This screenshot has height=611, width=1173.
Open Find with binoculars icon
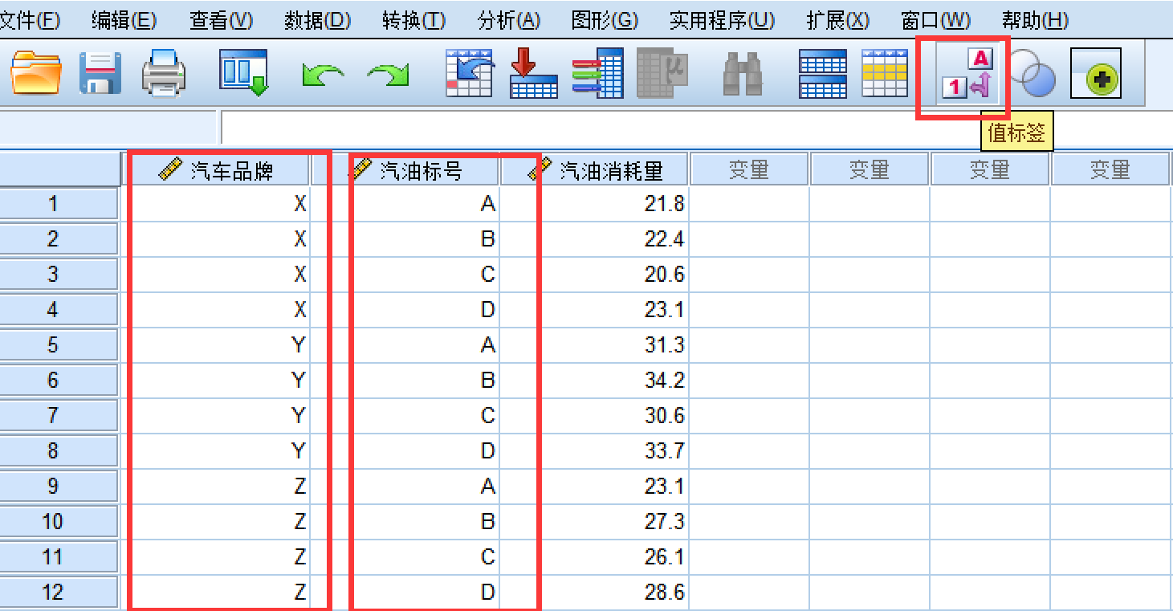[743, 74]
